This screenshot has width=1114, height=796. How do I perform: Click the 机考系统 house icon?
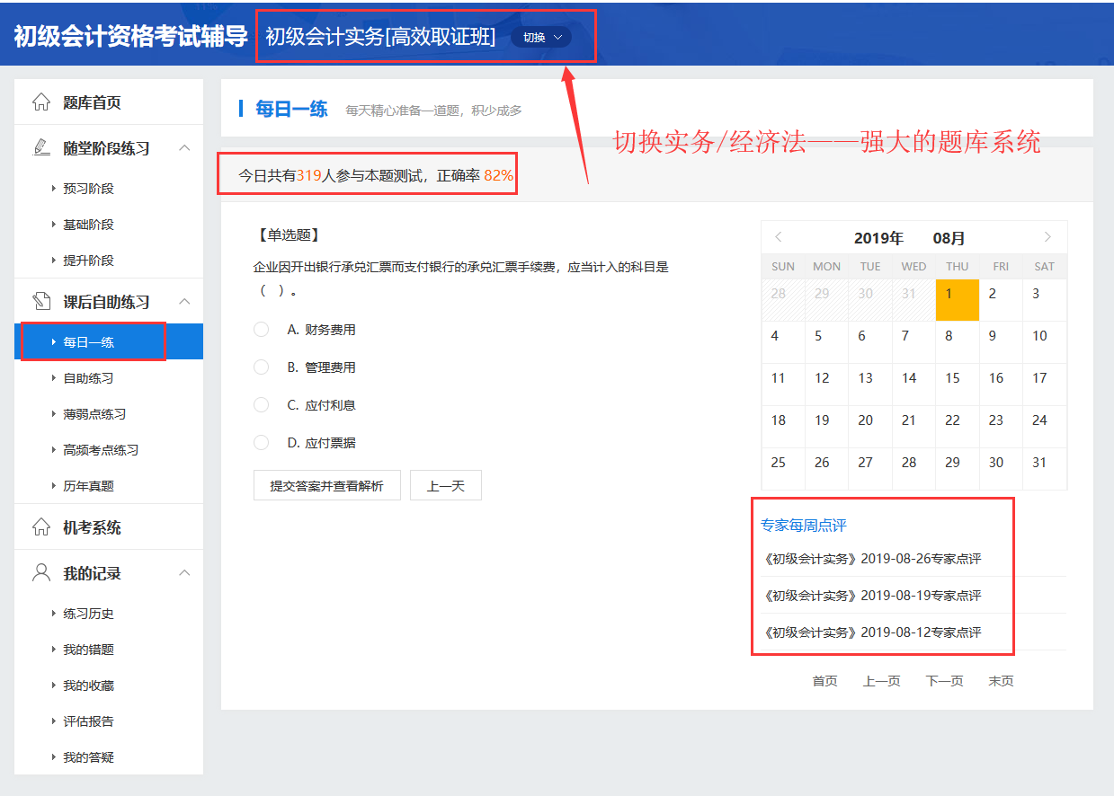tap(41, 527)
